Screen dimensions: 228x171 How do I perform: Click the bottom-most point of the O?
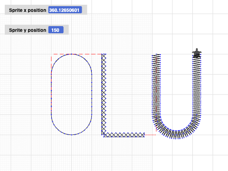pyautogui.click(x=72, y=135)
